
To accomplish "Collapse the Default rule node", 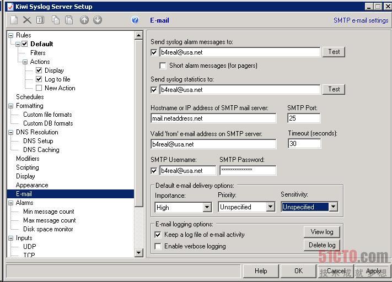I will [x=18, y=44].
